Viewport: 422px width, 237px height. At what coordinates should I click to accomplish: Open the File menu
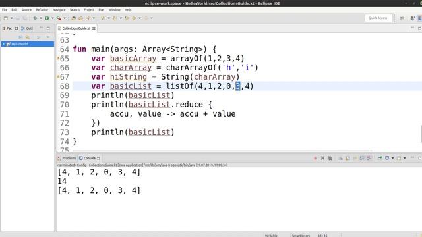pos(5,10)
